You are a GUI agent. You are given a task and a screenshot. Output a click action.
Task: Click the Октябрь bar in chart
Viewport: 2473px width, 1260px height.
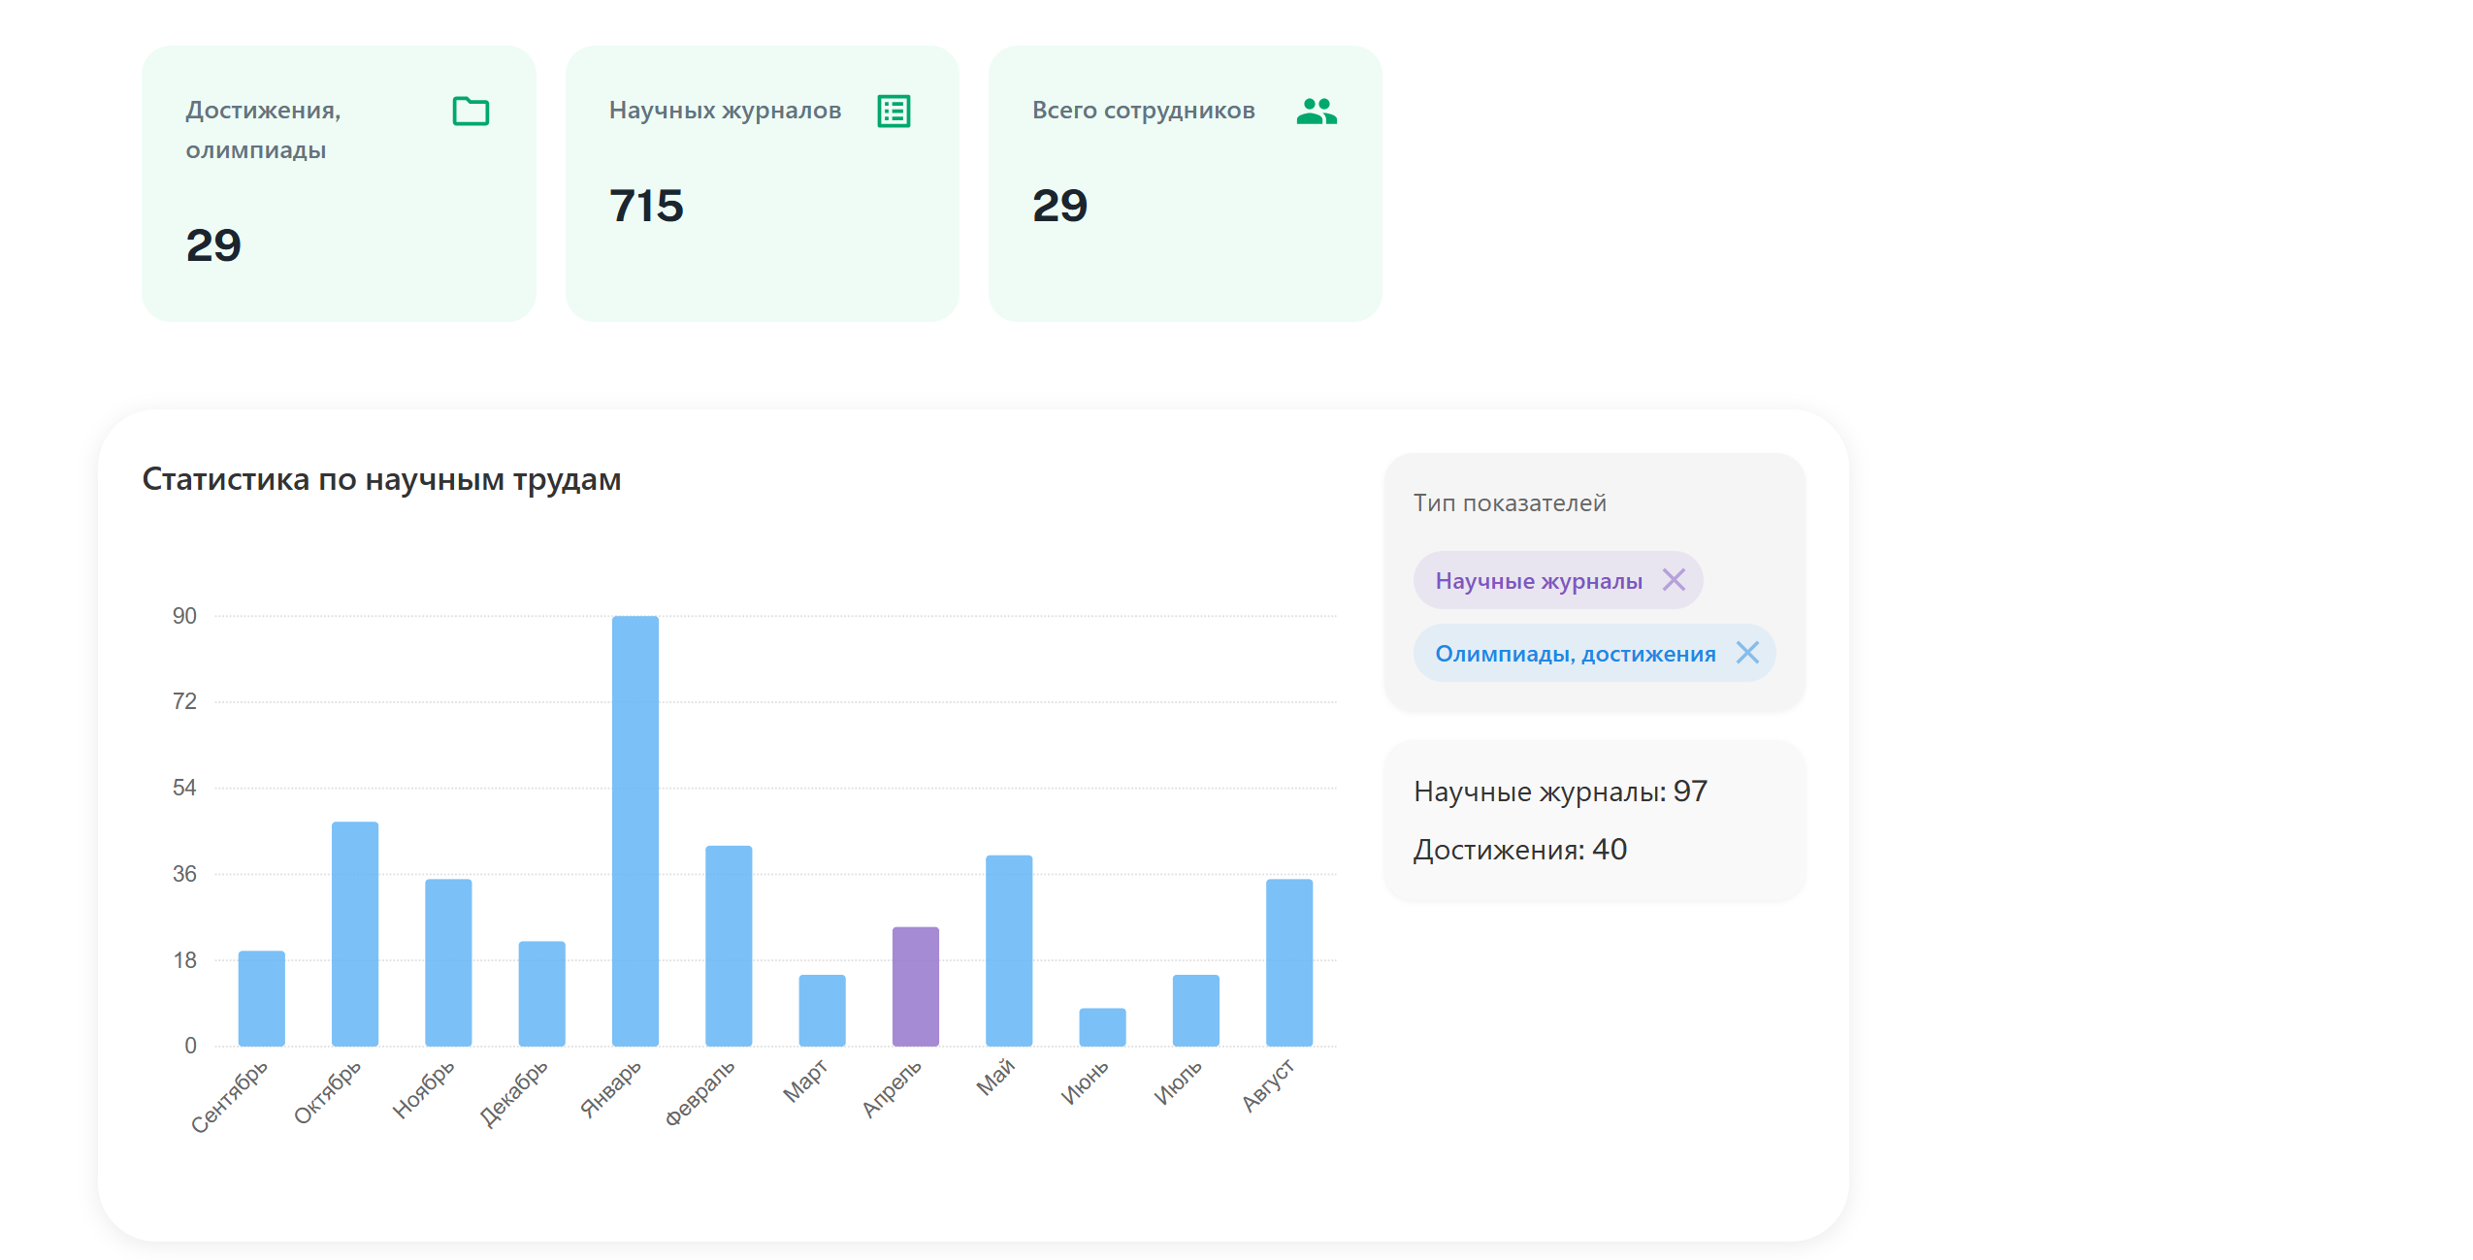[x=355, y=934]
